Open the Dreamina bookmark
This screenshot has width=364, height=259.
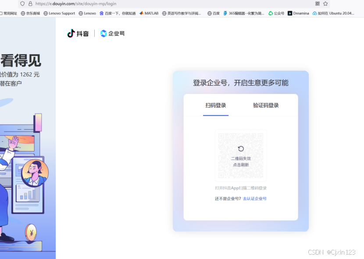pos(298,13)
